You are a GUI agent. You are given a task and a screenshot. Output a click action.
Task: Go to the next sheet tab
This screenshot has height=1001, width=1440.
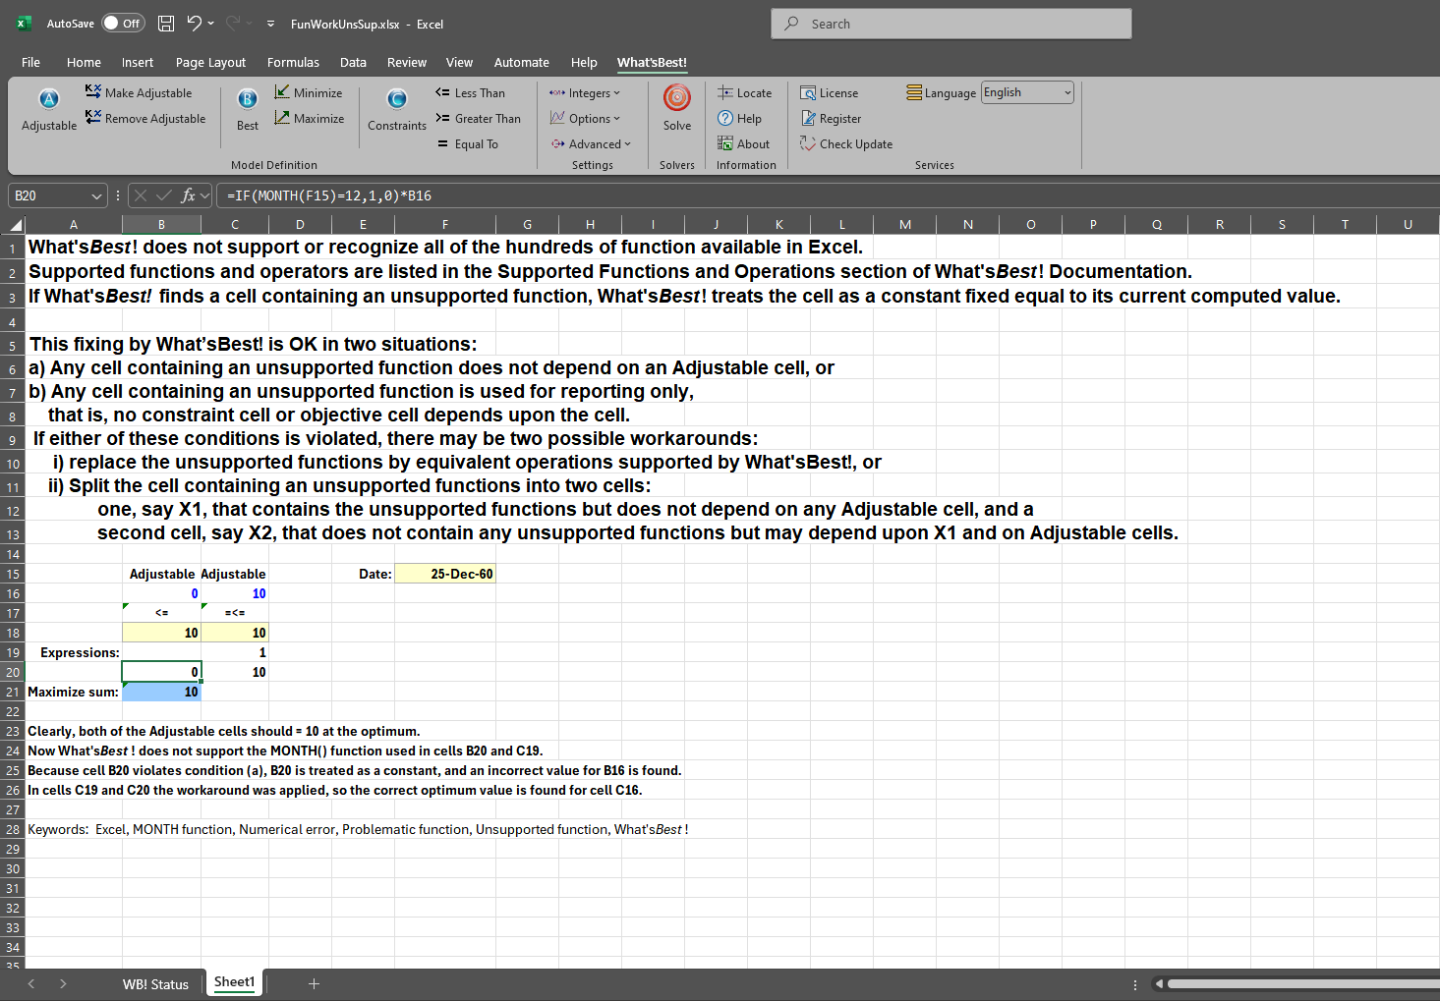(x=63, y=983)
